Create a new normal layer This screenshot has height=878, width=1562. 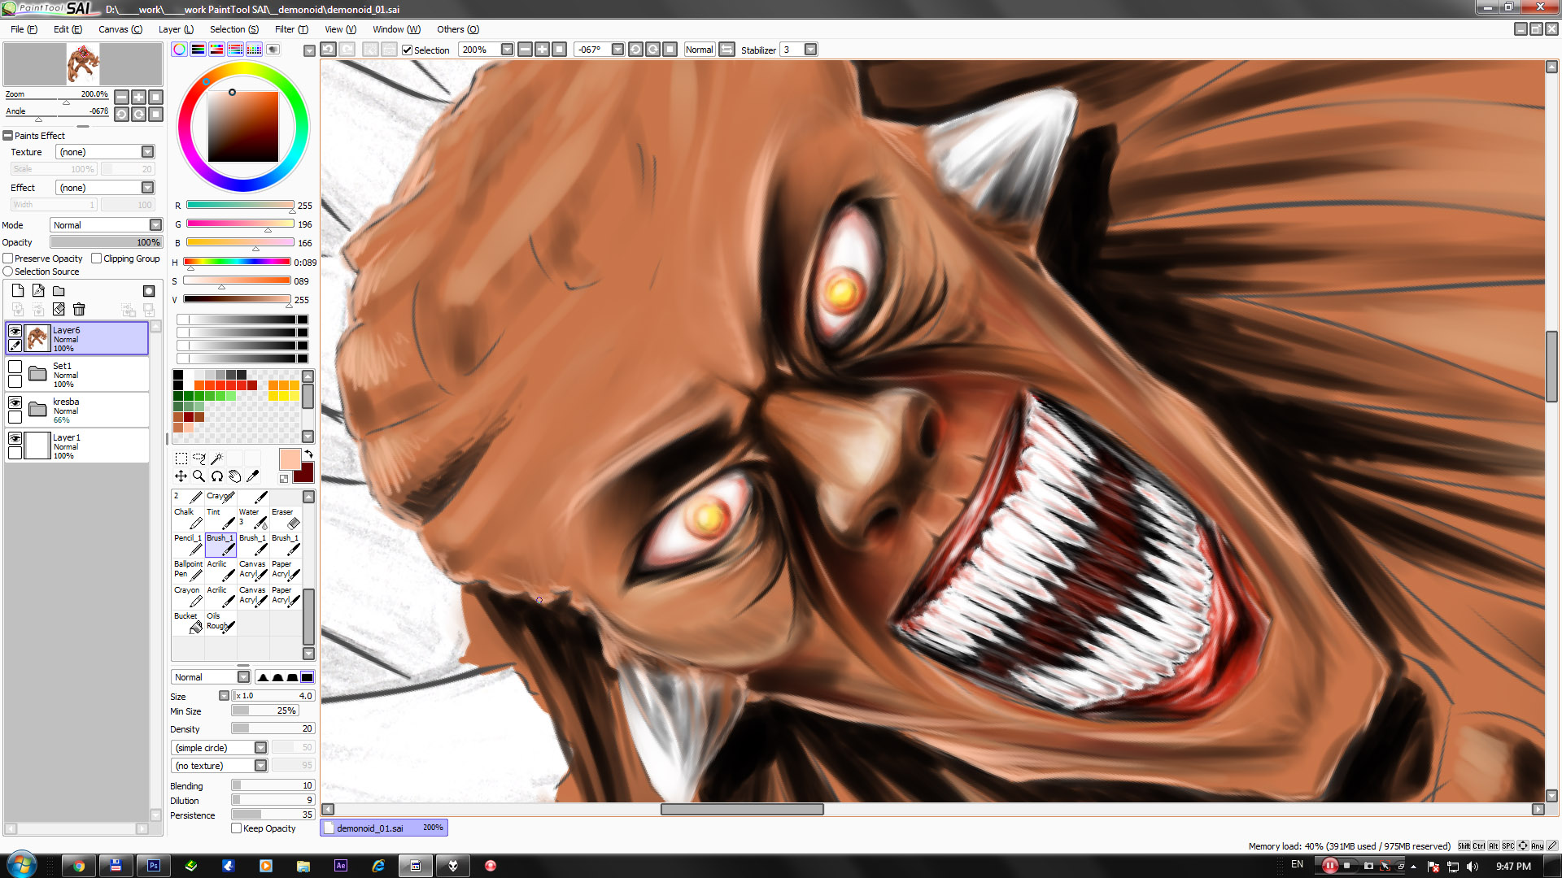(x=18, y=290)
